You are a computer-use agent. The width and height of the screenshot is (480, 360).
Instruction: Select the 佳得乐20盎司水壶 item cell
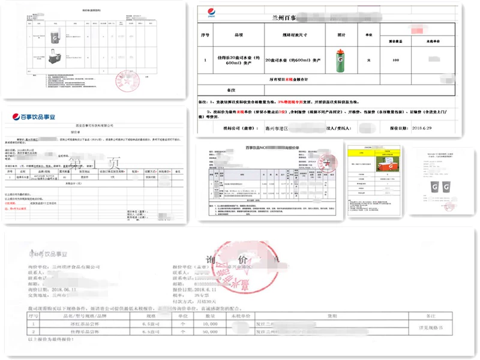(x=238, y=60)
